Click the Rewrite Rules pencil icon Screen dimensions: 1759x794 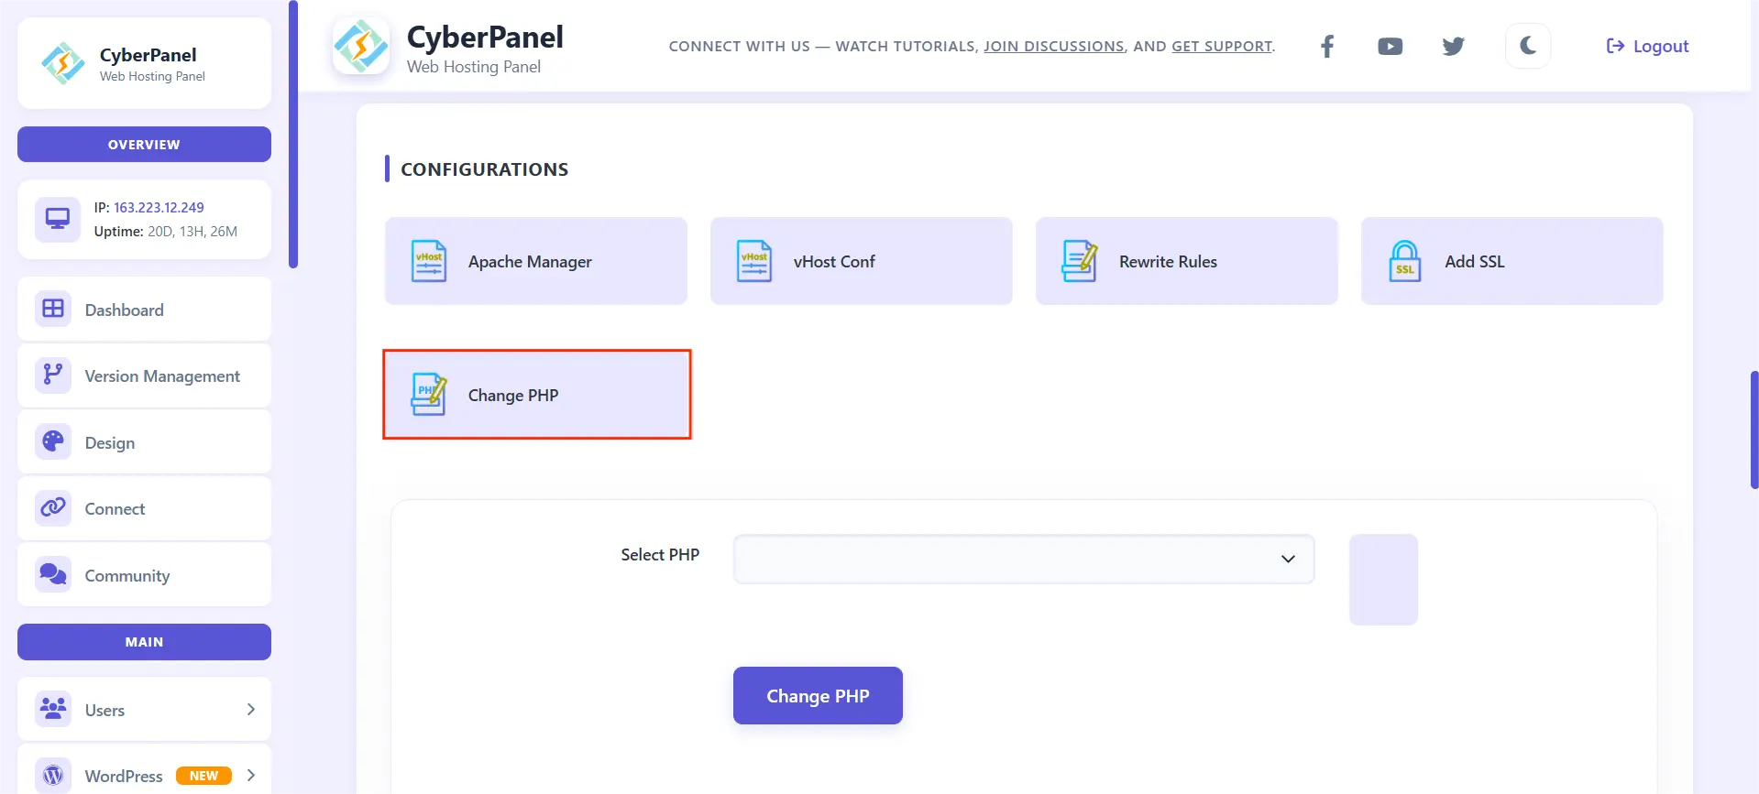[1079, 261]
